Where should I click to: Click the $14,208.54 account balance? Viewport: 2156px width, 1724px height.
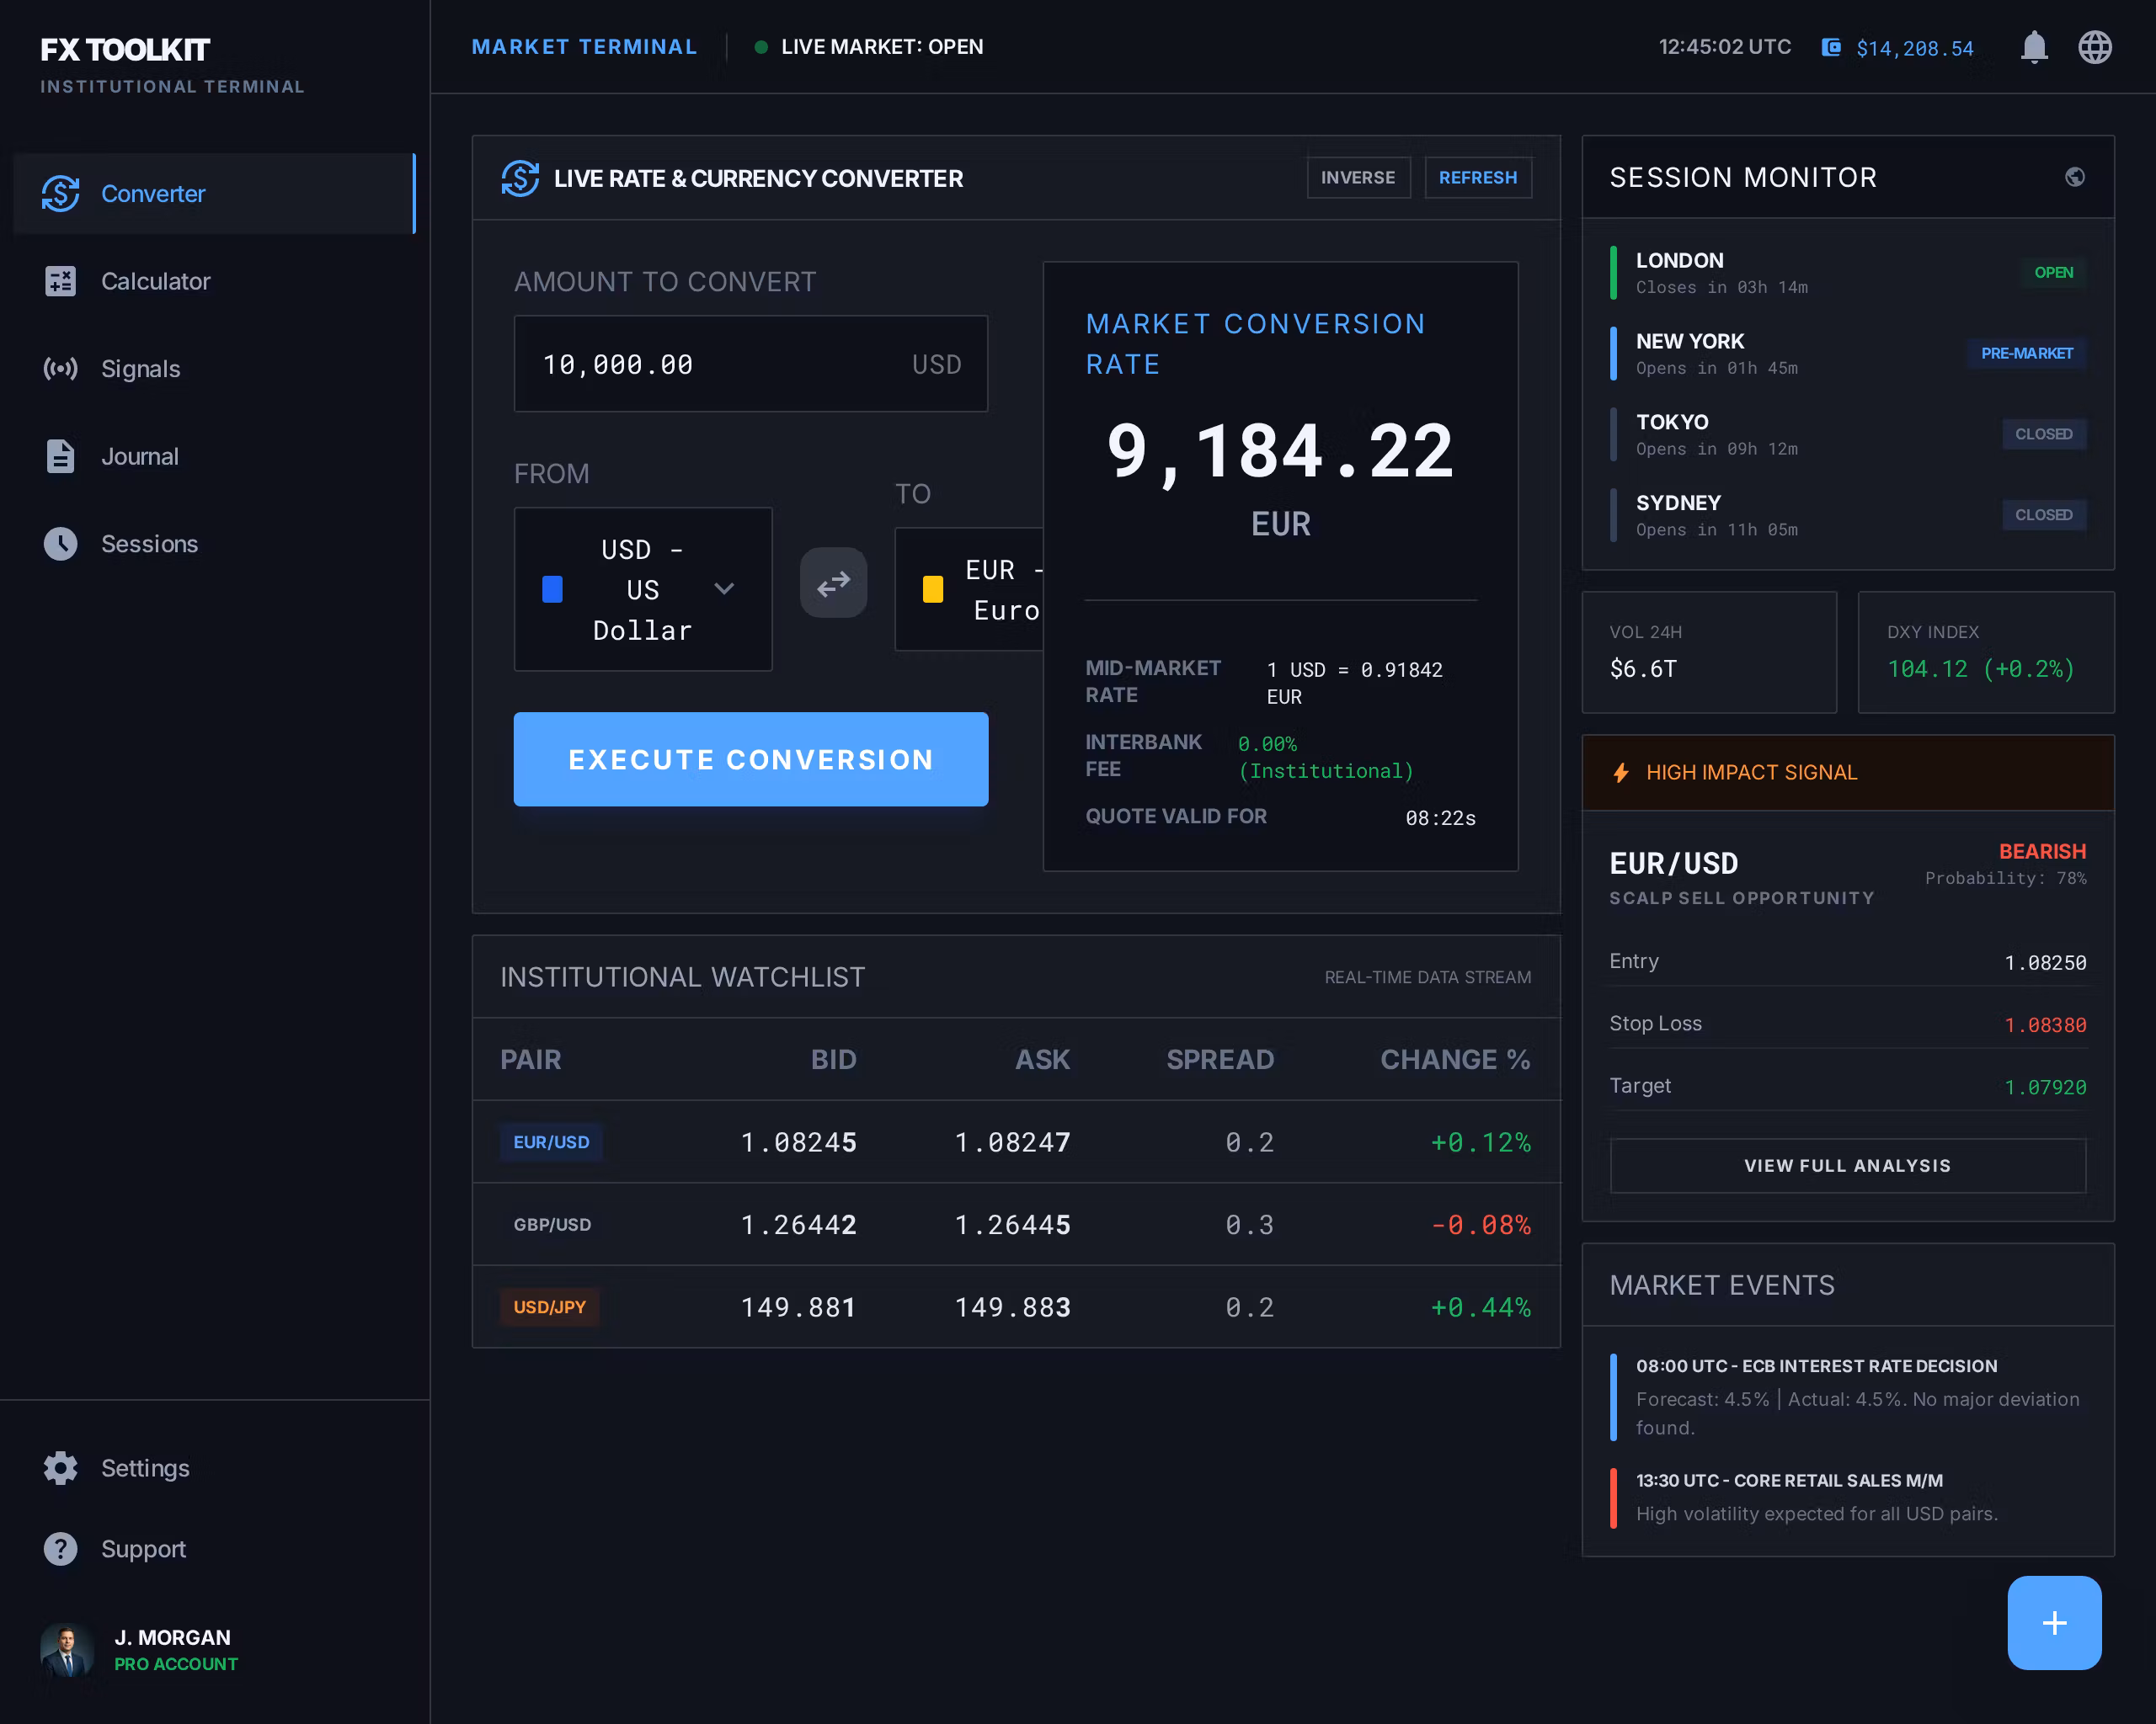(x=1915, y=48)
